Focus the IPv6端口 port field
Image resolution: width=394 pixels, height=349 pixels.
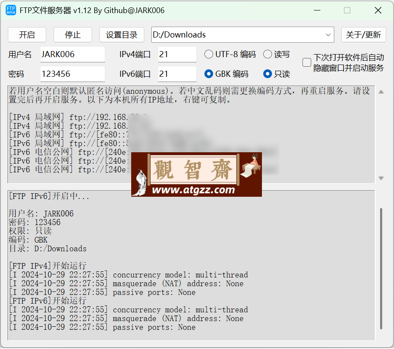click(177, 74)
